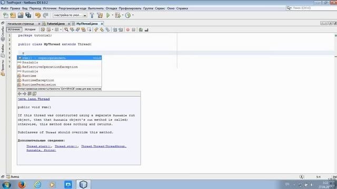Select ReflectiveOperationException completion item

60,67
